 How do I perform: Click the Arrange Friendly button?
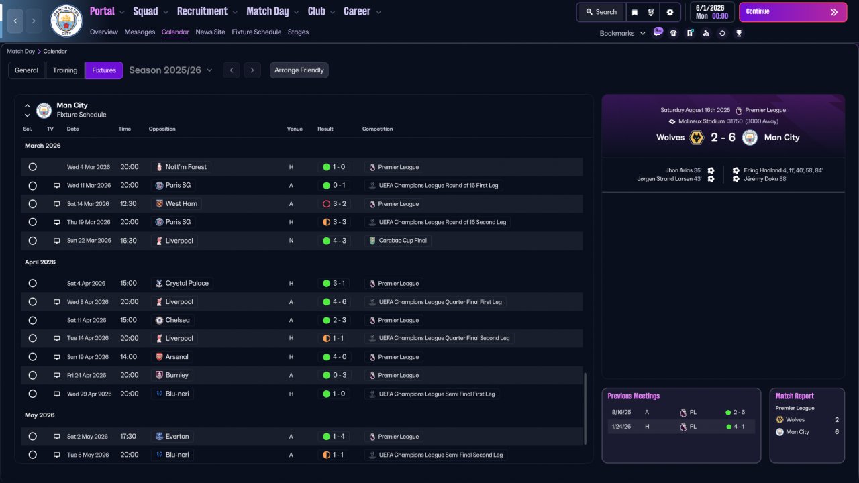[x=299, y=70]
